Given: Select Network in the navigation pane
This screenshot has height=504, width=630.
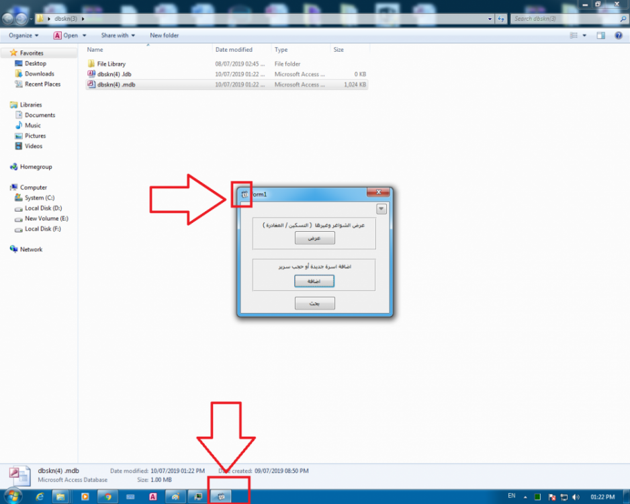Looking at the screenshot, I should point(31,249).
